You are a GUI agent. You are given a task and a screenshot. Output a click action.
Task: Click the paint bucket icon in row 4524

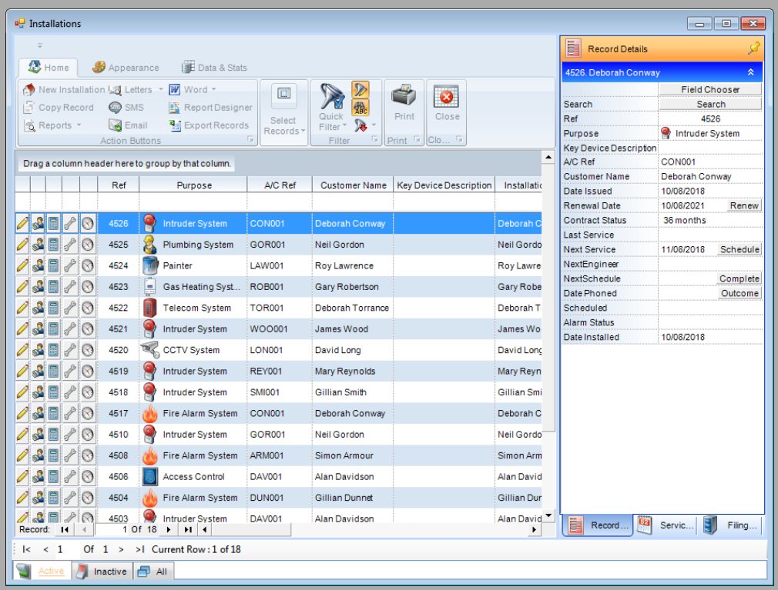149,266
